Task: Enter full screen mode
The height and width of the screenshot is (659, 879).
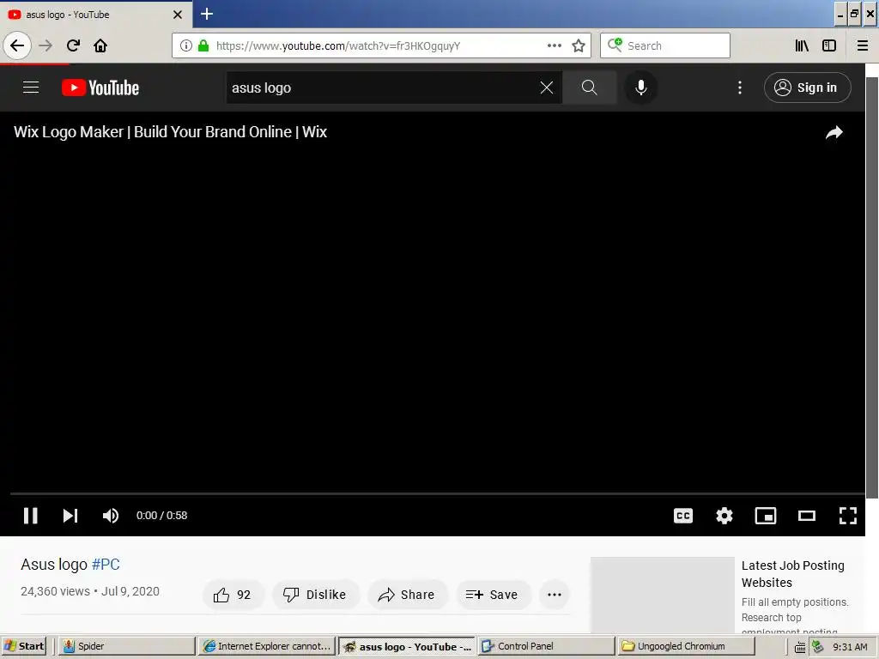Action: (x=847, y=516)
